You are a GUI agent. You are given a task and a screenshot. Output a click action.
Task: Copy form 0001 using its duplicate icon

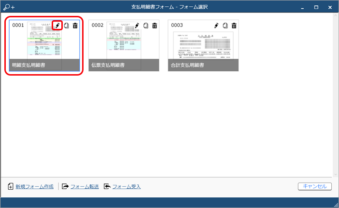coord(66,26)
